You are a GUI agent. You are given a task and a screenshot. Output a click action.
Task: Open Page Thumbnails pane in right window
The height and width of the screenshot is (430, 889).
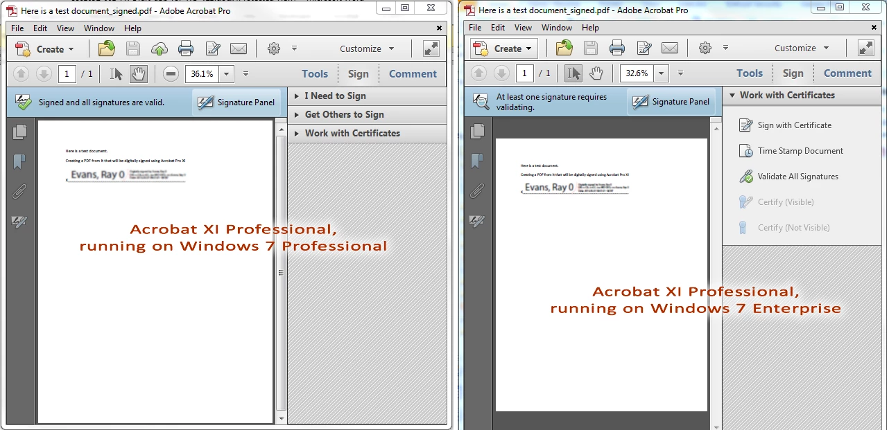coord(478,131)
